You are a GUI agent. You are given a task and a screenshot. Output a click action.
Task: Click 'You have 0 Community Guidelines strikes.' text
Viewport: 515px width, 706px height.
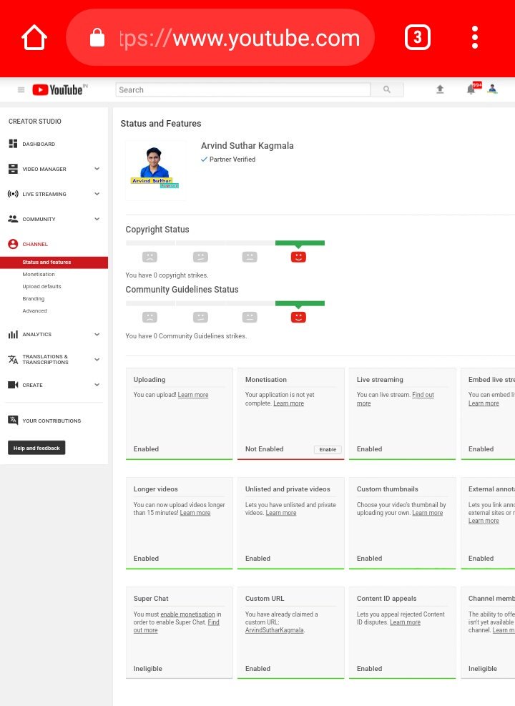pyautogui.click(x=187, y=336)
